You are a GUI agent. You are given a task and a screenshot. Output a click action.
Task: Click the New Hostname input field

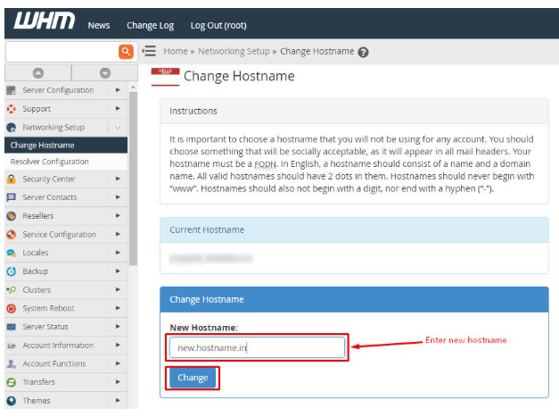(257, 347)
